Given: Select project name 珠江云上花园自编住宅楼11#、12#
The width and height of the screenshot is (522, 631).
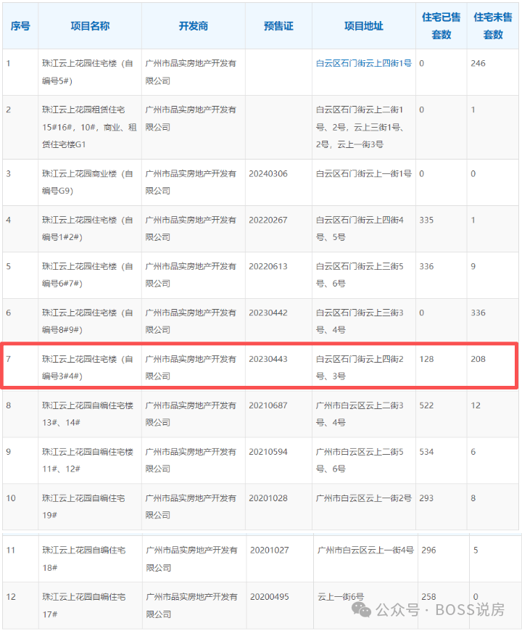Looking at the screenshot, I should [x=88, y=460].
